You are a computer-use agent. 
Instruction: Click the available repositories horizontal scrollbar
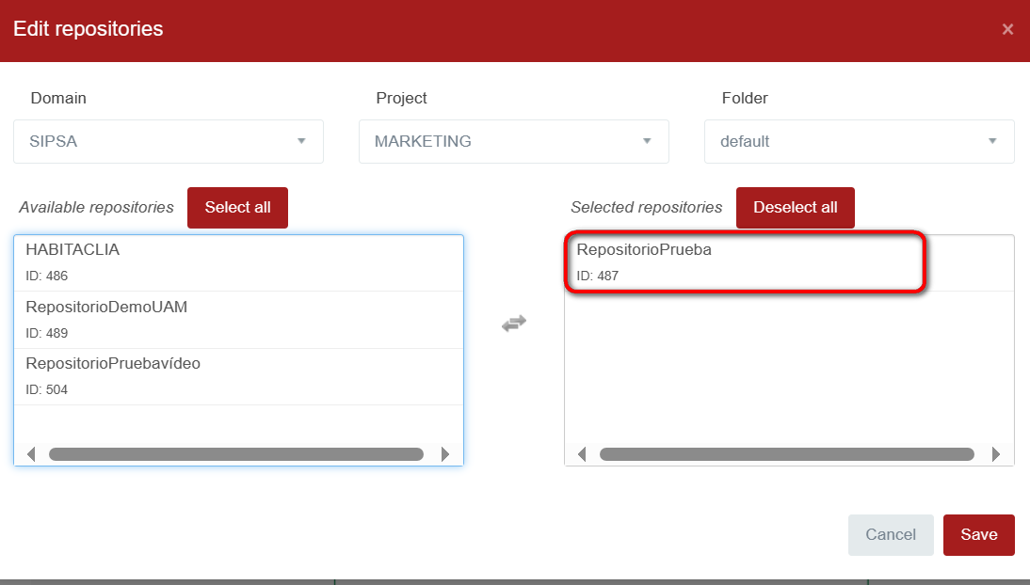(235, 454)
